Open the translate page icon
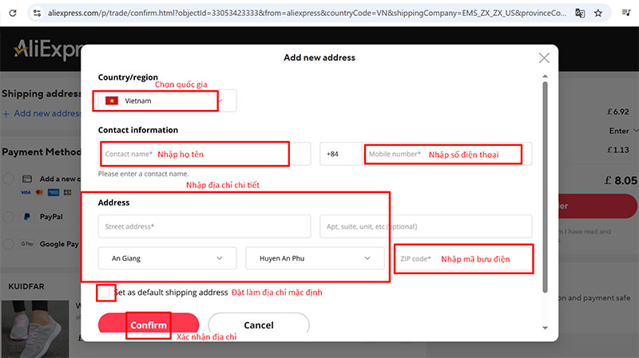The width and height of the screenshot is (639, 358). point(580,13)
